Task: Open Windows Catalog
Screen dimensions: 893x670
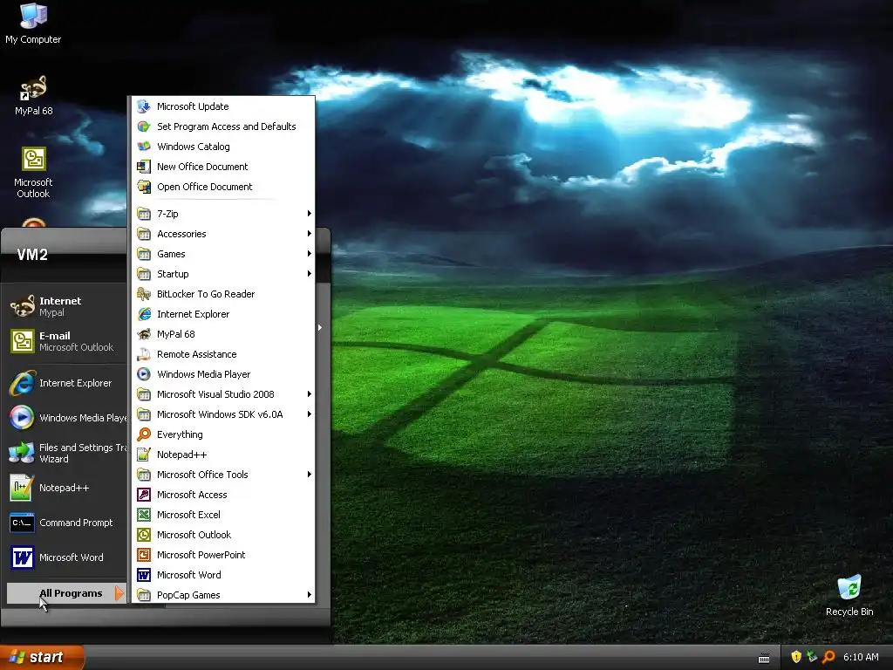Action: tap(222, 147)
